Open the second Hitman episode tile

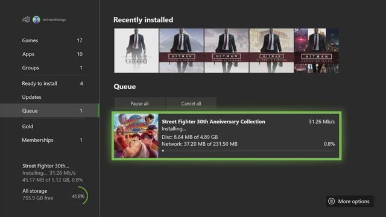pyautogui.click(x=182, y=51)
